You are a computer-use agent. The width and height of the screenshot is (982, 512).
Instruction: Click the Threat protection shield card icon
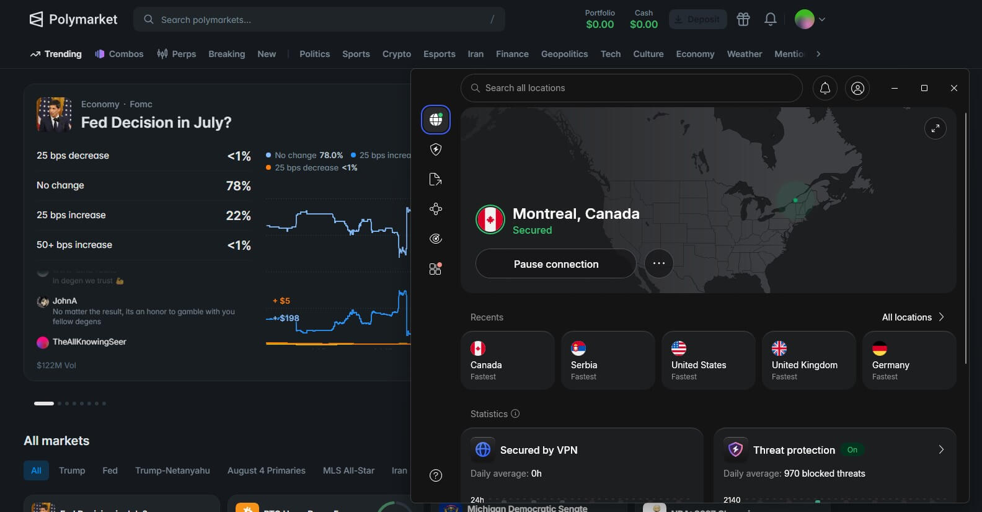pos(736,449)
